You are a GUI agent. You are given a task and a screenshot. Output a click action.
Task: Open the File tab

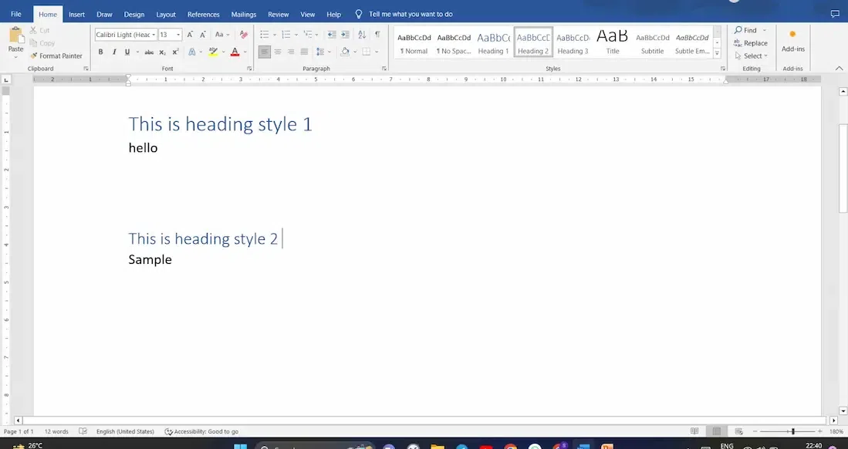tap(15, 14)
